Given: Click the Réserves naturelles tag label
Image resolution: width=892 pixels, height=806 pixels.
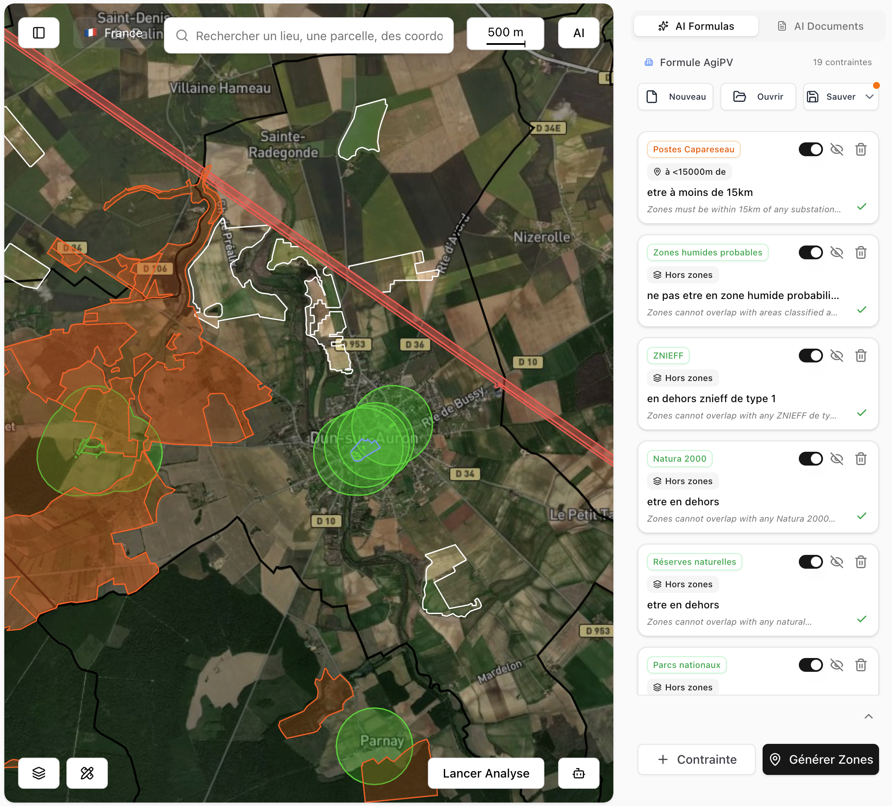Looking at the screenshot, I should tap(694, 562).
